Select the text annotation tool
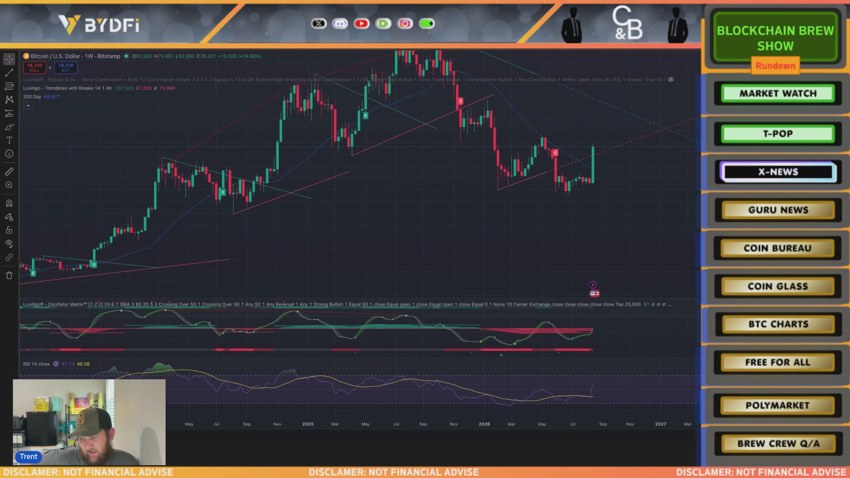850x478 pixels. pyautogui.click(x=9, y=140)
